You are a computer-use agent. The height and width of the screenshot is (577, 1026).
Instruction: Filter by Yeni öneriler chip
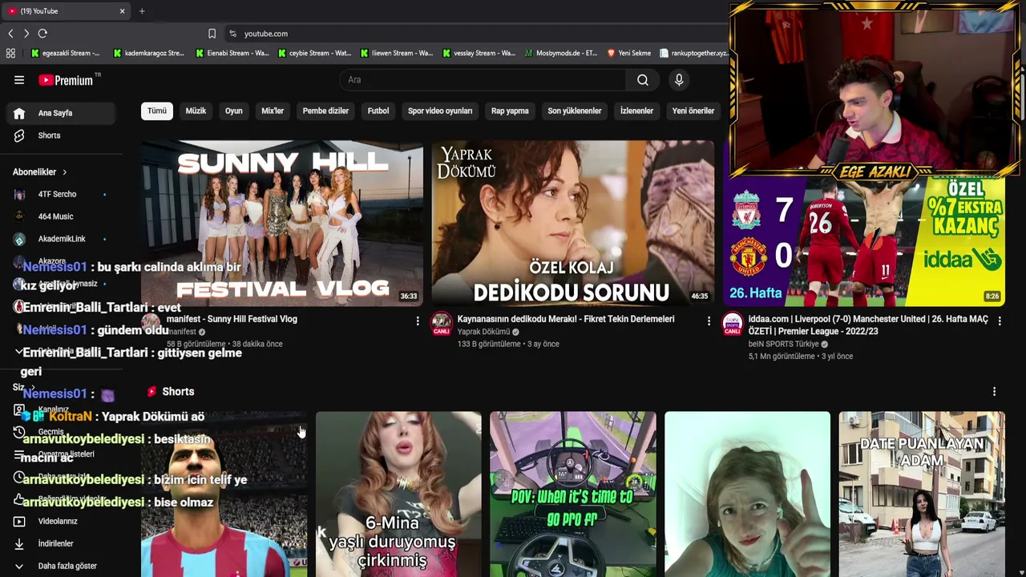(693, 111)
